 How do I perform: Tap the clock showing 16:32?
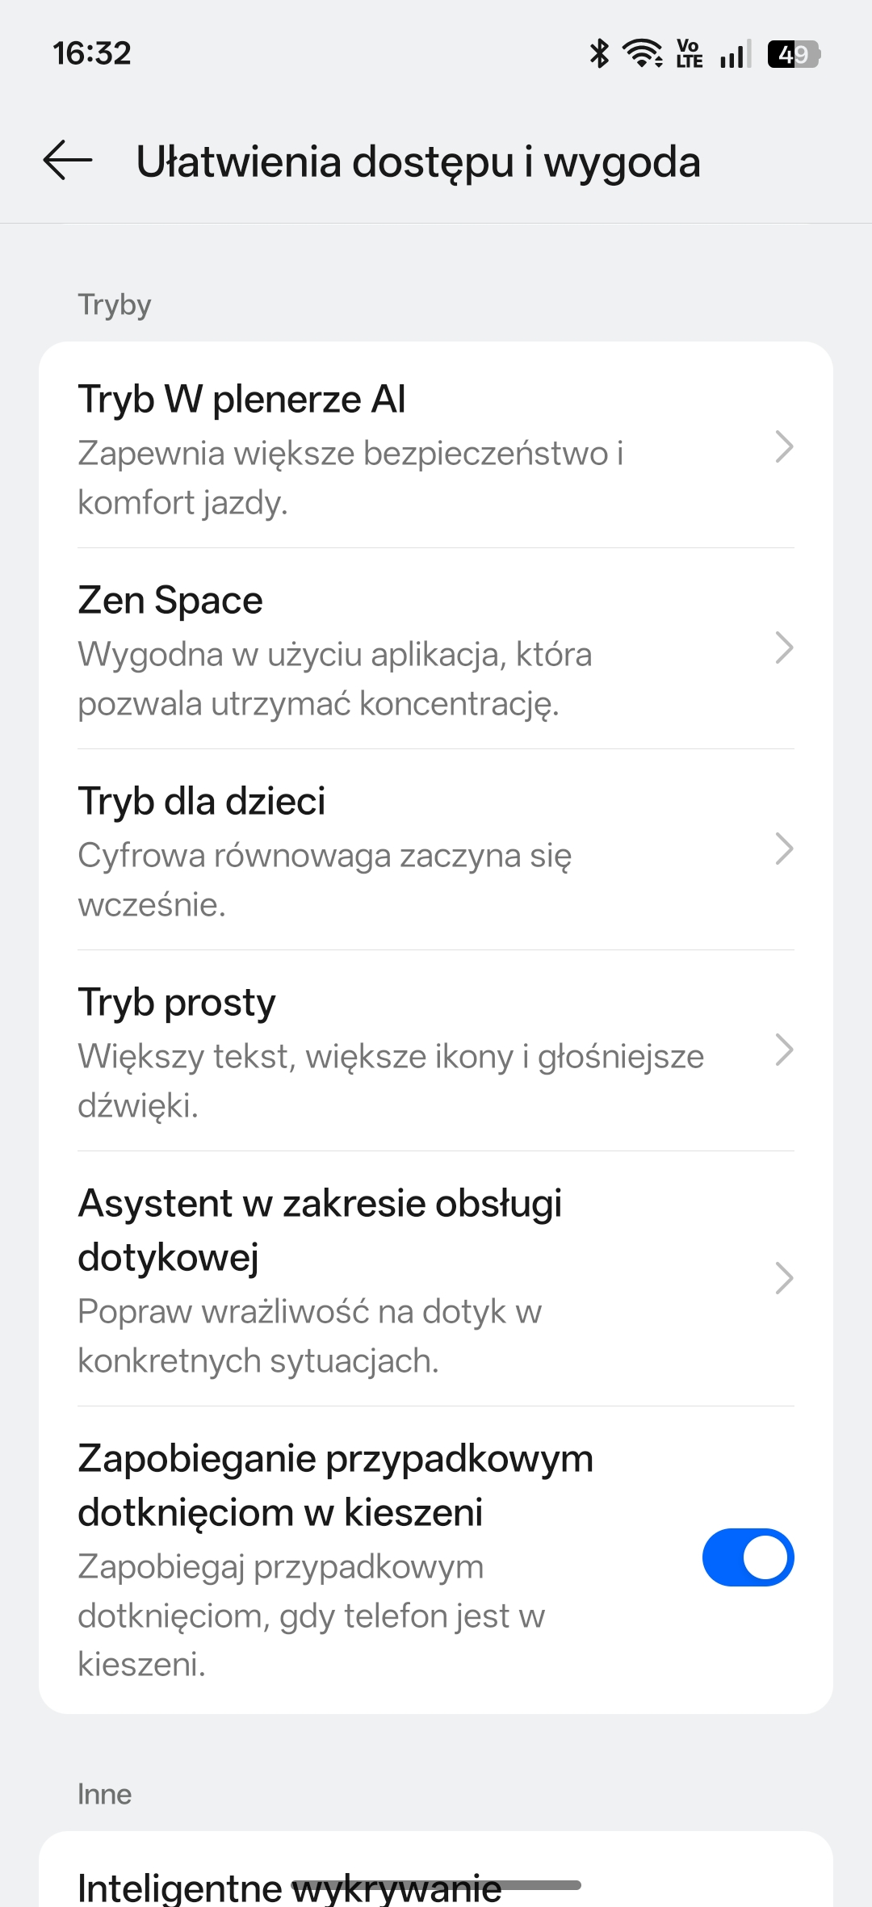coord(92,53)
